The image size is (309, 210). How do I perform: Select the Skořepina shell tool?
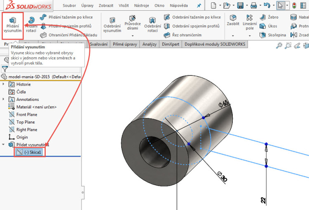coord(273,35)
